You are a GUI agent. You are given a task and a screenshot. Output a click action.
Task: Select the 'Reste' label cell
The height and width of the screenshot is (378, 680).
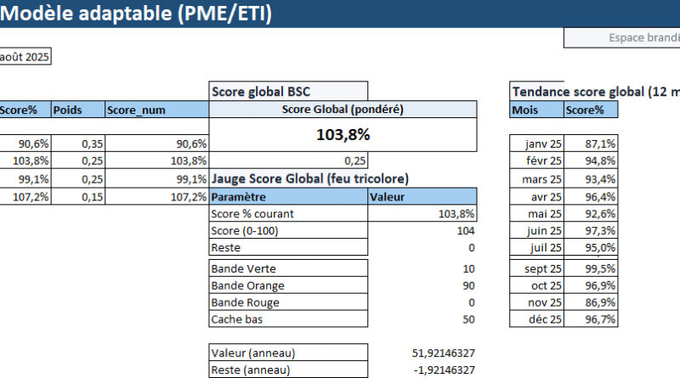[288, 247]
